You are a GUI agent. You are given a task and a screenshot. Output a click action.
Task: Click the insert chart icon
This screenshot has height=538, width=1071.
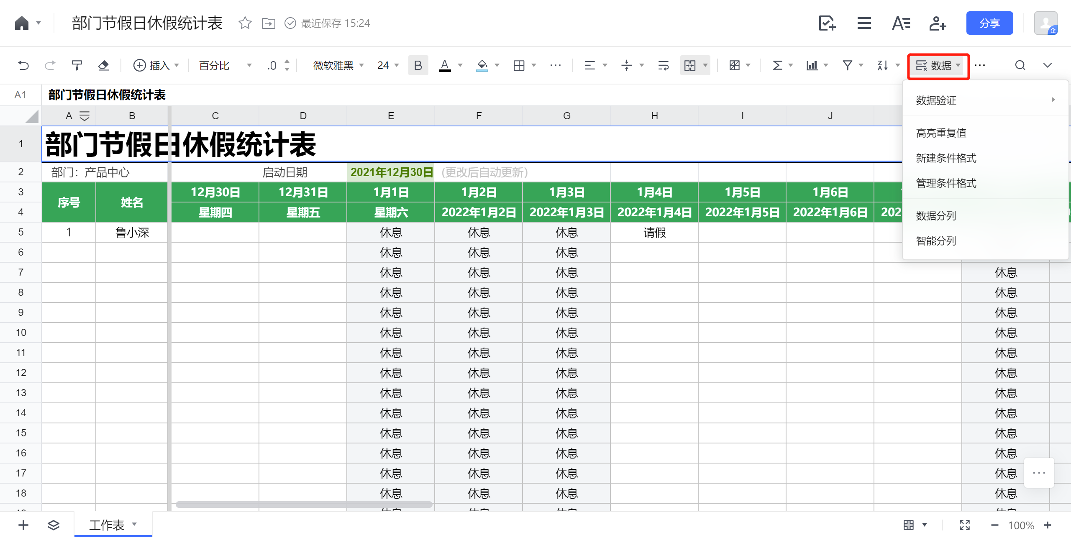coord(812,65)
